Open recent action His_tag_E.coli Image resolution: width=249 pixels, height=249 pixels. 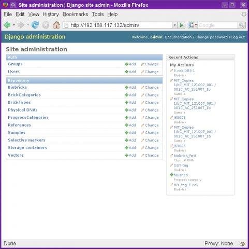(x=186, y=185)
